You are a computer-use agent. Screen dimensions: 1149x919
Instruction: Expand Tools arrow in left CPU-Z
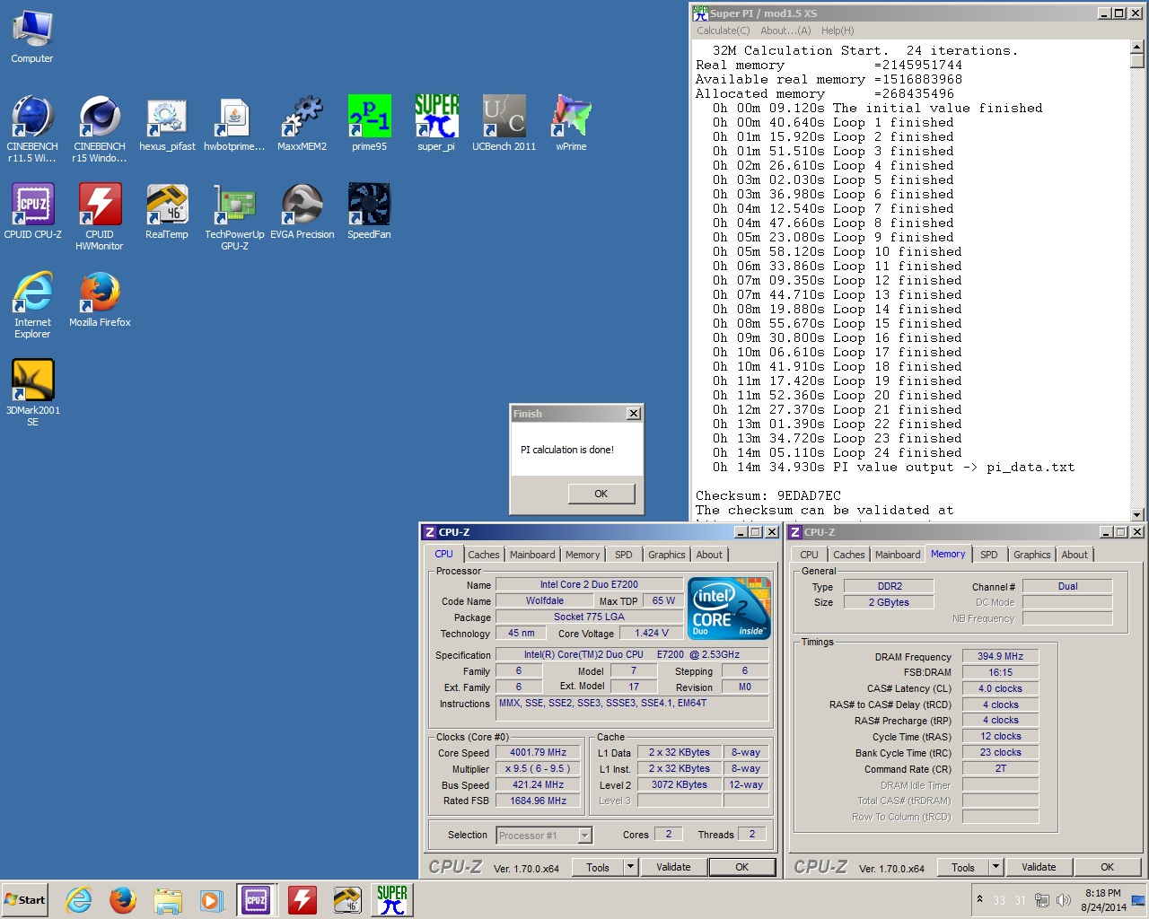tap(631, 867)
